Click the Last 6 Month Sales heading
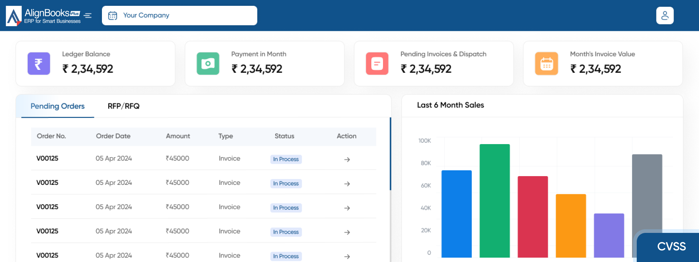Image resolution: width=699 pixels, height=262 pixels. coord(450,105)
